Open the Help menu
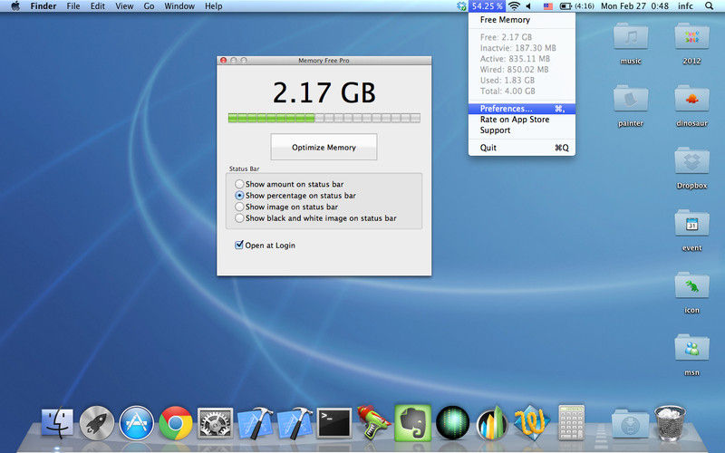This screenshot has height=453, width=725. click(214, 6)
